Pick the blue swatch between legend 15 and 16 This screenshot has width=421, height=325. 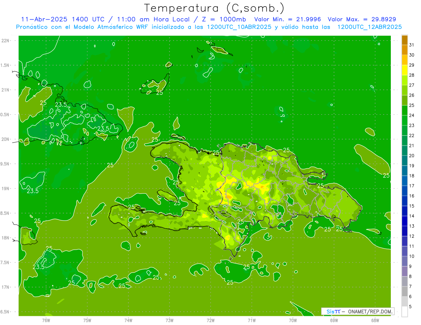[x=405, y=201]
